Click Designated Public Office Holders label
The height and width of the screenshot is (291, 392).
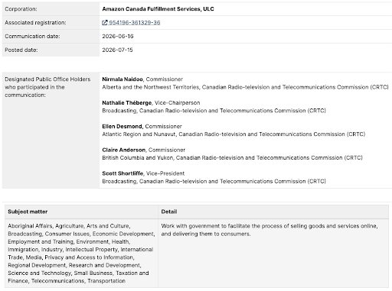[x=47, y=87]
